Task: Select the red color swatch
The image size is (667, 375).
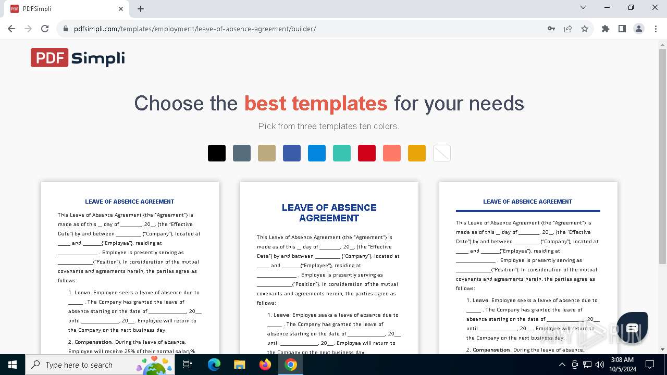Action: pos(367,153)
